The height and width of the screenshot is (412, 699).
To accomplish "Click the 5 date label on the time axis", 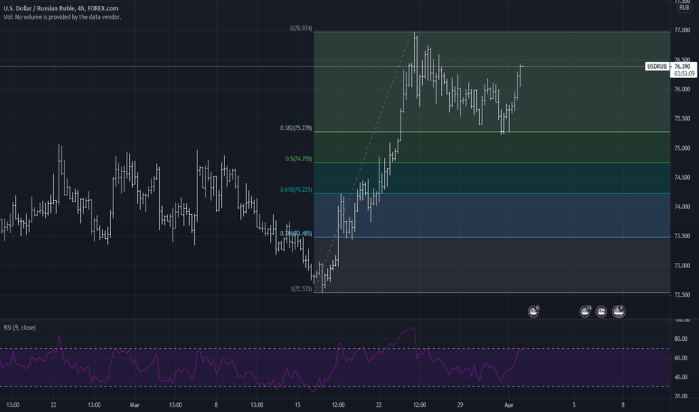I will pyautogui.click(x=574, y=405).
